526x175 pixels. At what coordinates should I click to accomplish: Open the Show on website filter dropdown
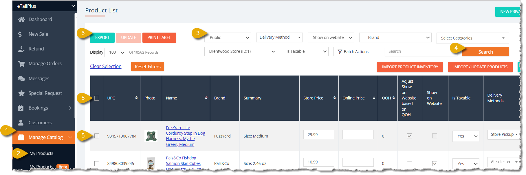coord(331,37)
